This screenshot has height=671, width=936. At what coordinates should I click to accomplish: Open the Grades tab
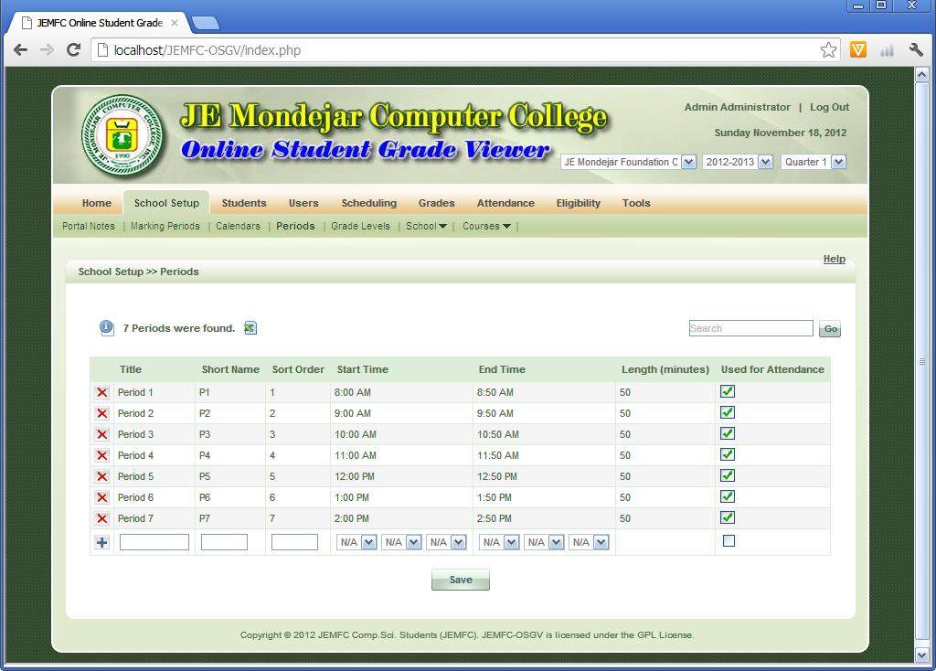(x=436, y=203)
